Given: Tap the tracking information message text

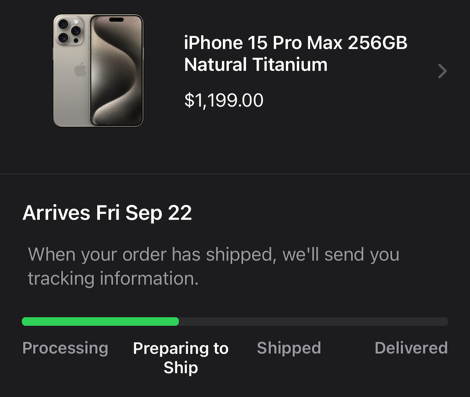Looking at the screenshot, I should pos(214,266).
